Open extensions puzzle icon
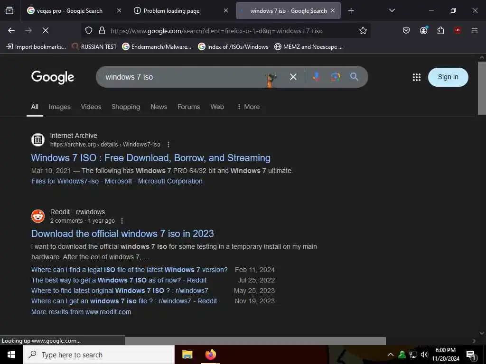486x364 pixels. click(x=440, y=30)
